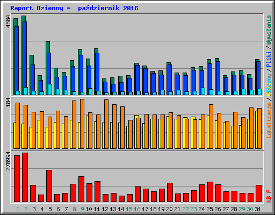Select day '16' on the x-axis

click(x=137, y=209)
